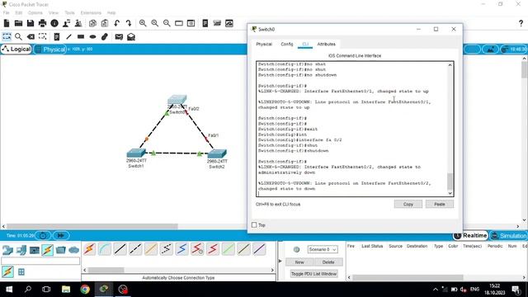Add Complex PDU open envelope icon

[131, 36]
